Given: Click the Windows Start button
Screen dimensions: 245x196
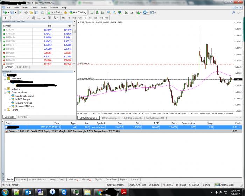Looking at the screenshot, I should point(5,192).
